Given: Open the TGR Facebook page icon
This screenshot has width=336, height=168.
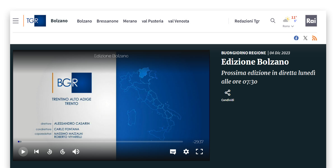Looking at the screenshot, I should pyautogui.click(x=296, y=38).
